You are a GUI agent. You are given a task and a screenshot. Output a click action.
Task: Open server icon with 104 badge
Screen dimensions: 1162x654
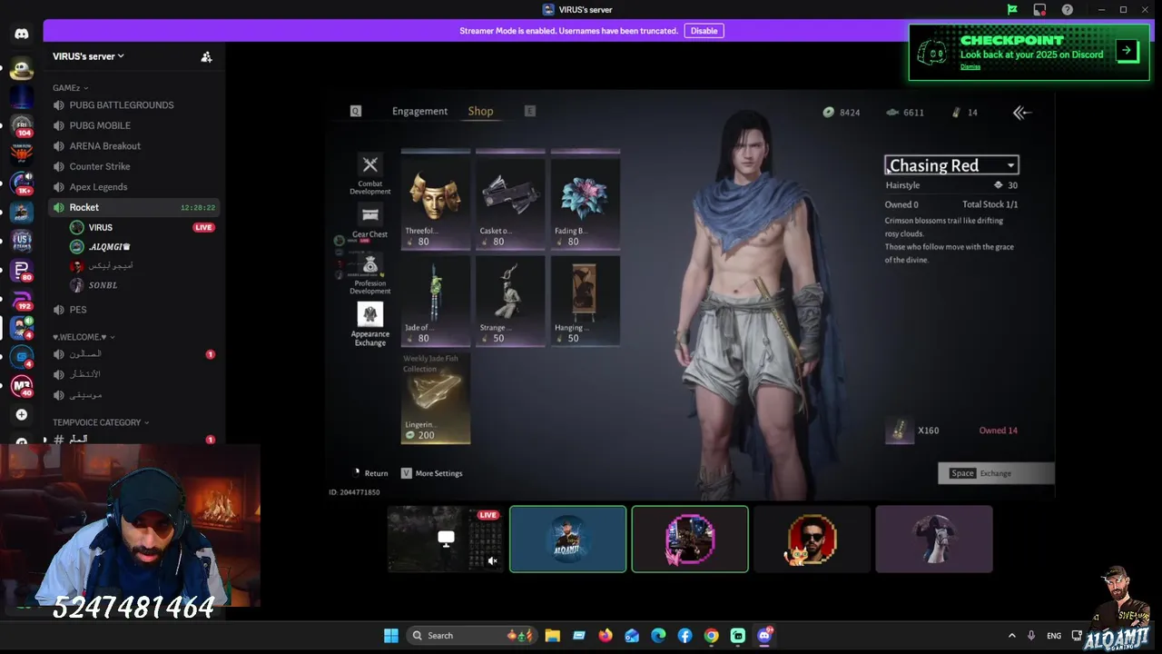22,125
